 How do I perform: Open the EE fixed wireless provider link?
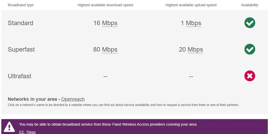tap(22, 132)
